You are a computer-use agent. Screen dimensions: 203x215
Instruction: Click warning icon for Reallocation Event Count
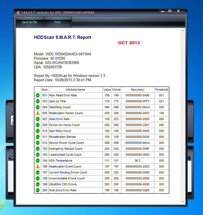point(38,166)
